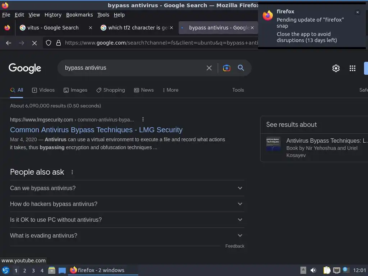
Task: Switch to workspace 4
Action: [42, 271]
